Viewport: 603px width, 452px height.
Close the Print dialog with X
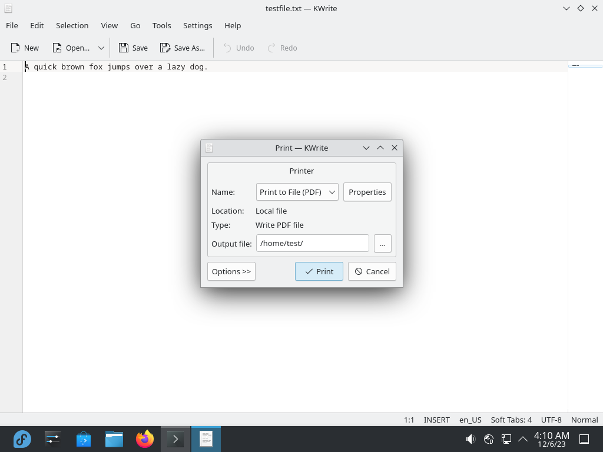[x=395, y=148]
